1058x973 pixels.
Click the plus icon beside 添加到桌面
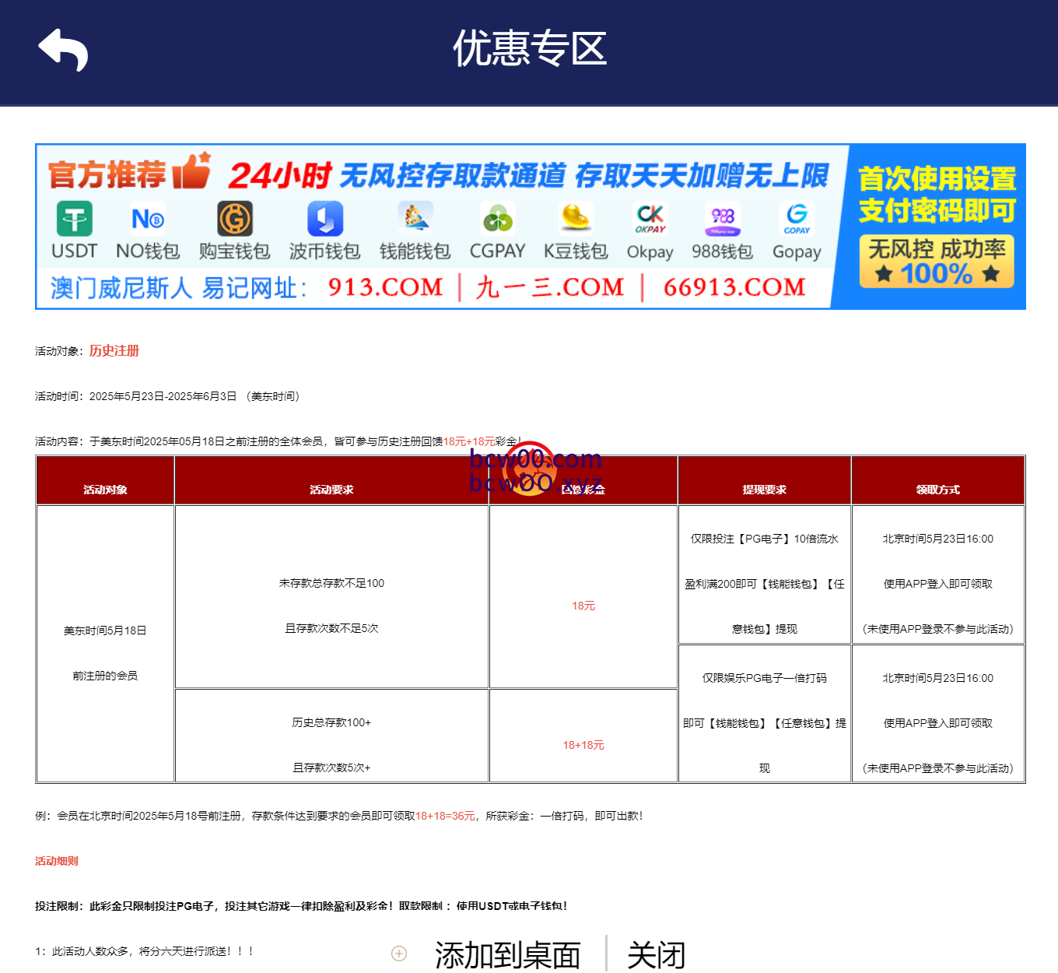tap(399, 954)
